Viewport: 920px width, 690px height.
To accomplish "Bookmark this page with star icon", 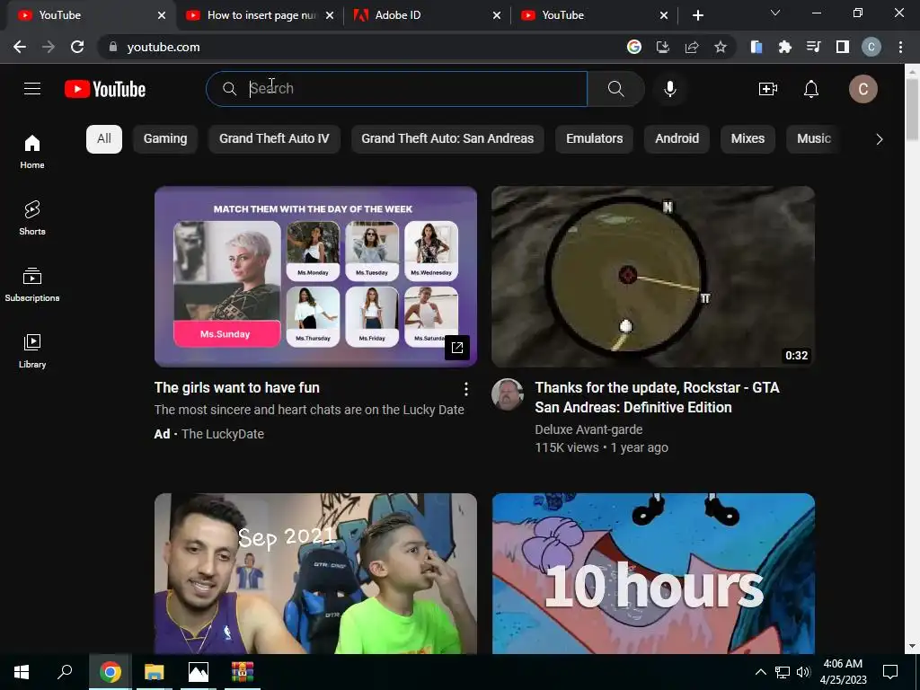I will 721,47.
